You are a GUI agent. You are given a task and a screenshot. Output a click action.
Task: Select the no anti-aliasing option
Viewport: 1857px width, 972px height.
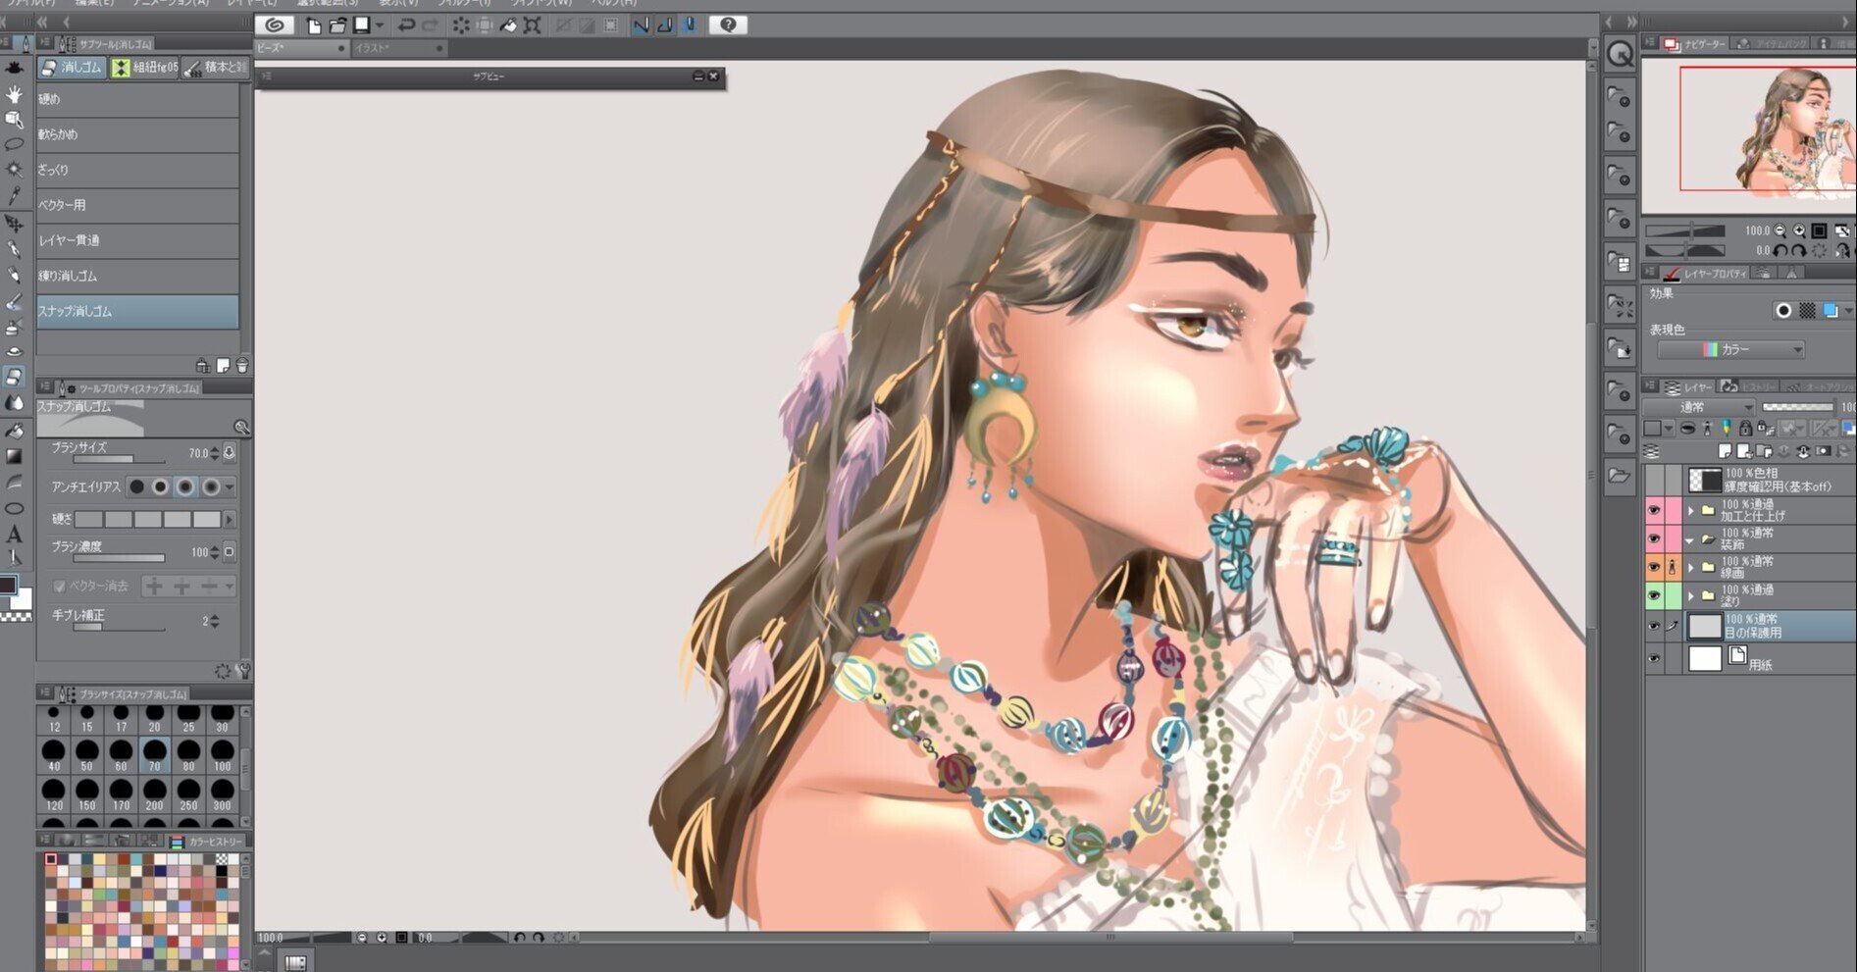tap(137, 486)
